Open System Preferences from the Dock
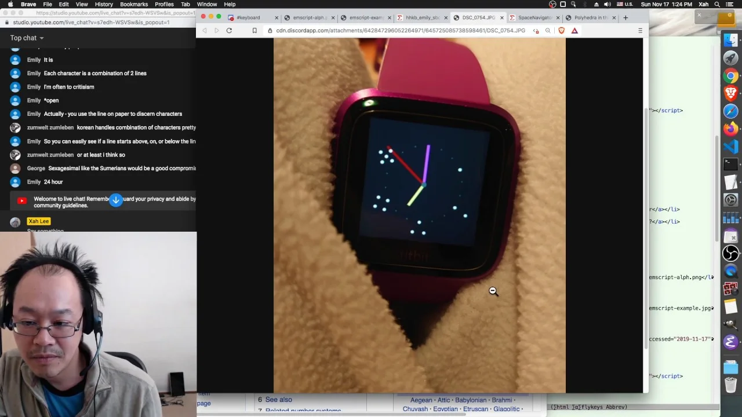Screen dimensions: 742x417 (x=730, y=200)
